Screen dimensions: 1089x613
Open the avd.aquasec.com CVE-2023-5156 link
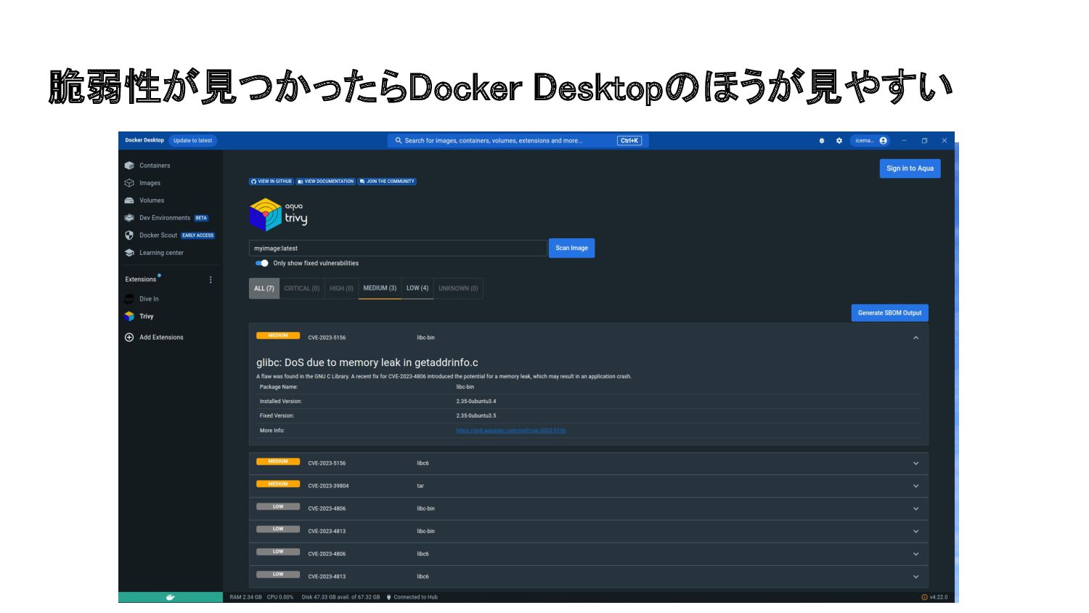click(x=511, y=431)
